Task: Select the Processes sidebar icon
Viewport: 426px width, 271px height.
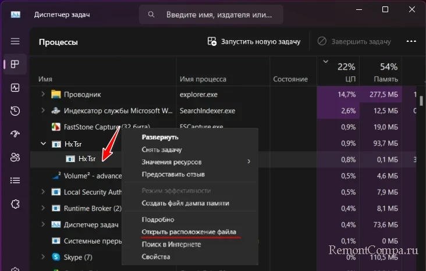Action: (15, 64)
